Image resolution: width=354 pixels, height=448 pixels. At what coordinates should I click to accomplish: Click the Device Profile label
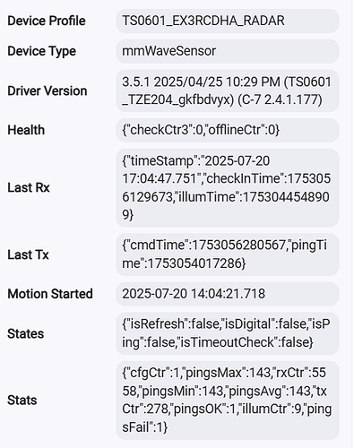47,21
